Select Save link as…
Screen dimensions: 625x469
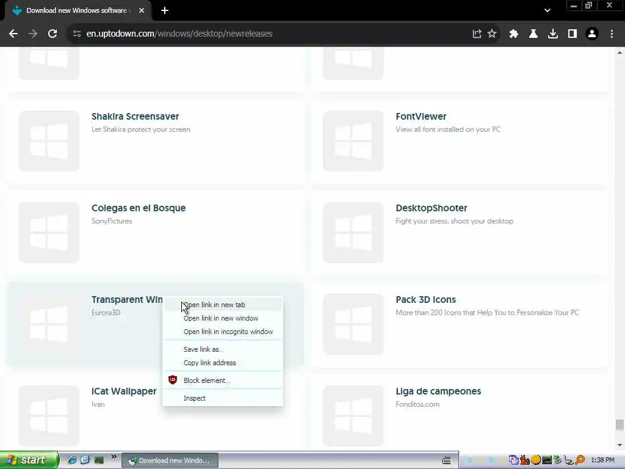[x=223, y=349]
